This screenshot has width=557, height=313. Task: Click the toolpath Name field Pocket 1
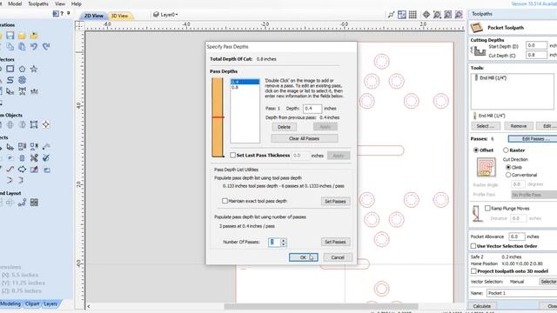point(521,293)
